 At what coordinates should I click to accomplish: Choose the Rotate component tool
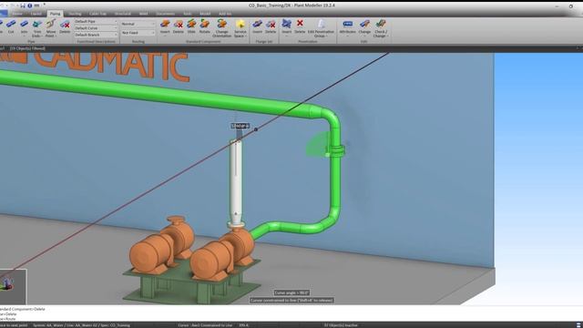[x=204, y=27]
